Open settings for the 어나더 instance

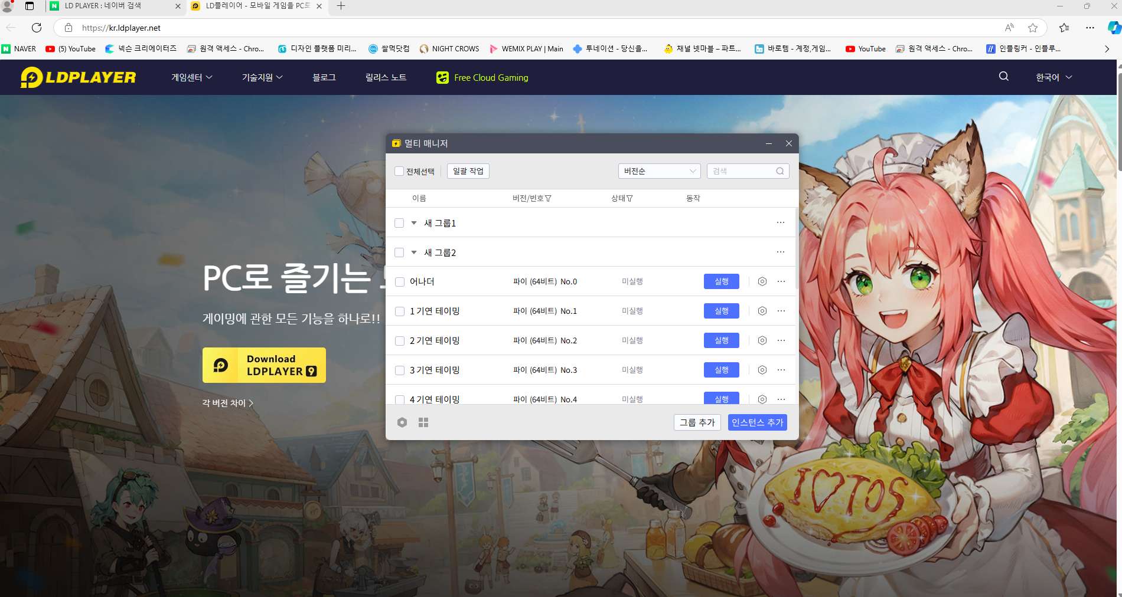762,281
